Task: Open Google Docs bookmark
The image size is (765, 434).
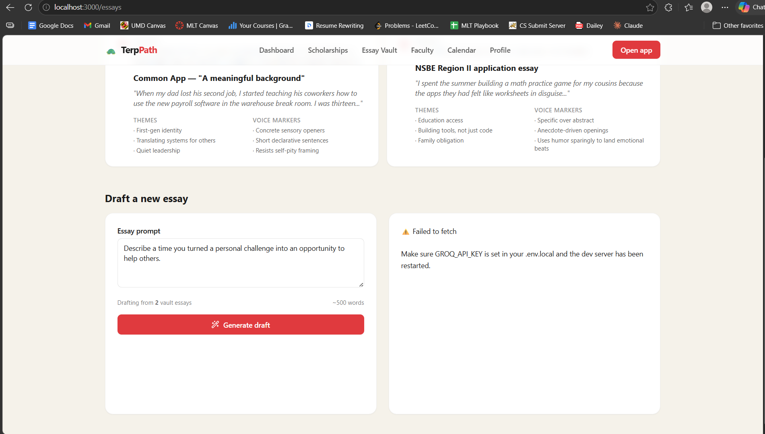Action: pyautogui.click(x=51, y=25)
